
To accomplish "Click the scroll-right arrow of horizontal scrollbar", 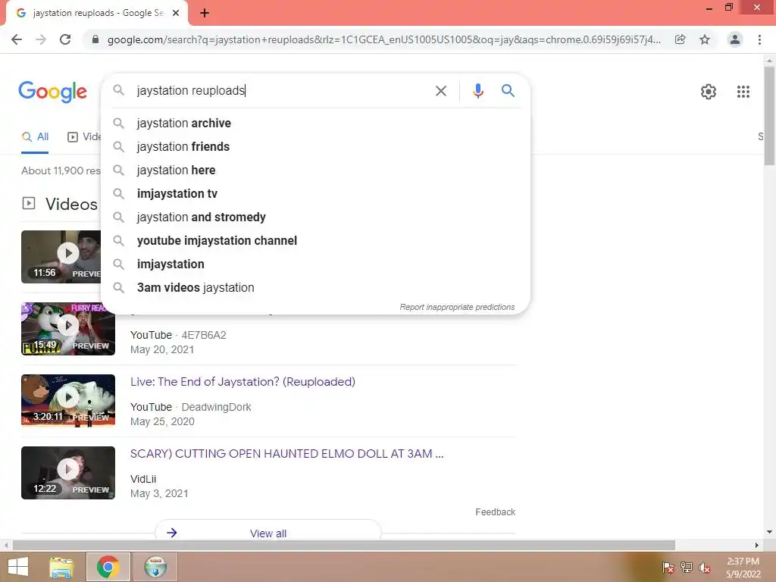I will tap(757, 546).
